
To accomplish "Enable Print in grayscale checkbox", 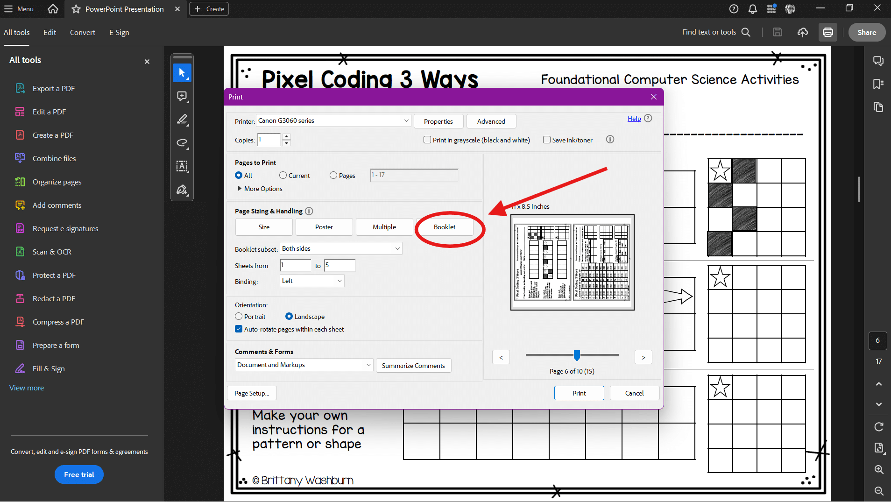I will 427,140.
